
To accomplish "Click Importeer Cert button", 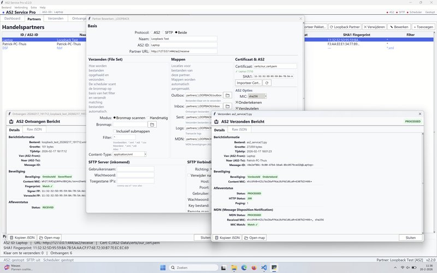I will [x=248, y=83].
